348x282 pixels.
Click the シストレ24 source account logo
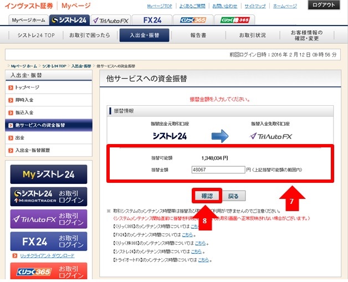tap(170, 136)
